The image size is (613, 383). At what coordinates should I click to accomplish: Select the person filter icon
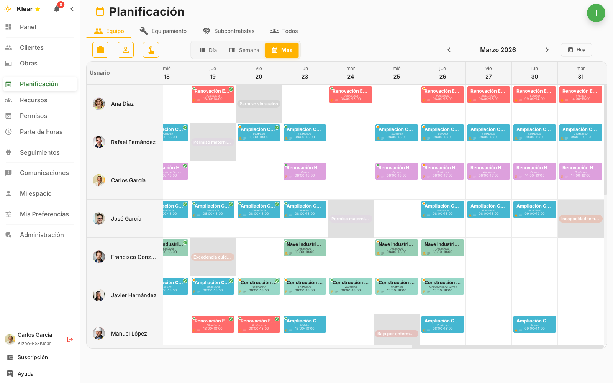125,50
